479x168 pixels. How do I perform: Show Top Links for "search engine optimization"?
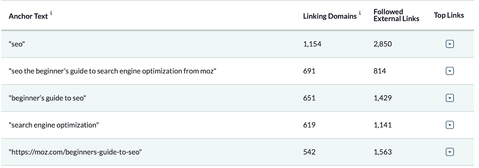450,125
